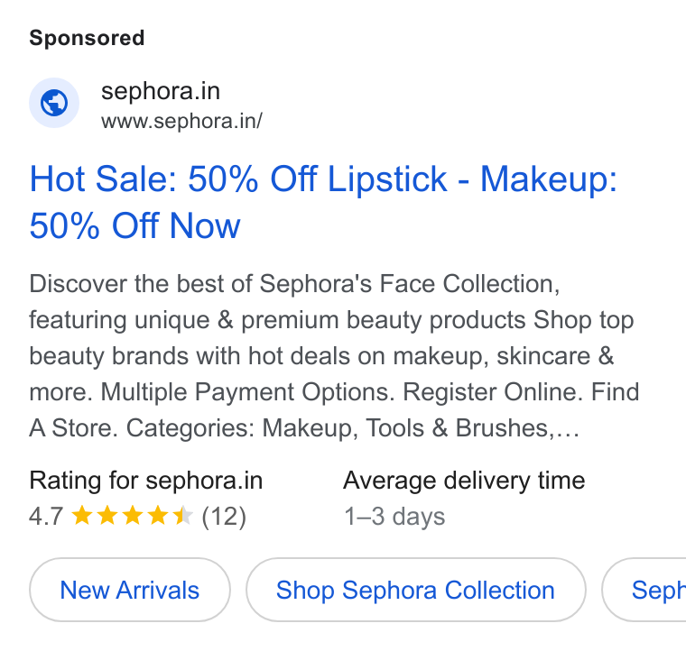
Task: Click the first gold rating star
Action: pos(82,515)
